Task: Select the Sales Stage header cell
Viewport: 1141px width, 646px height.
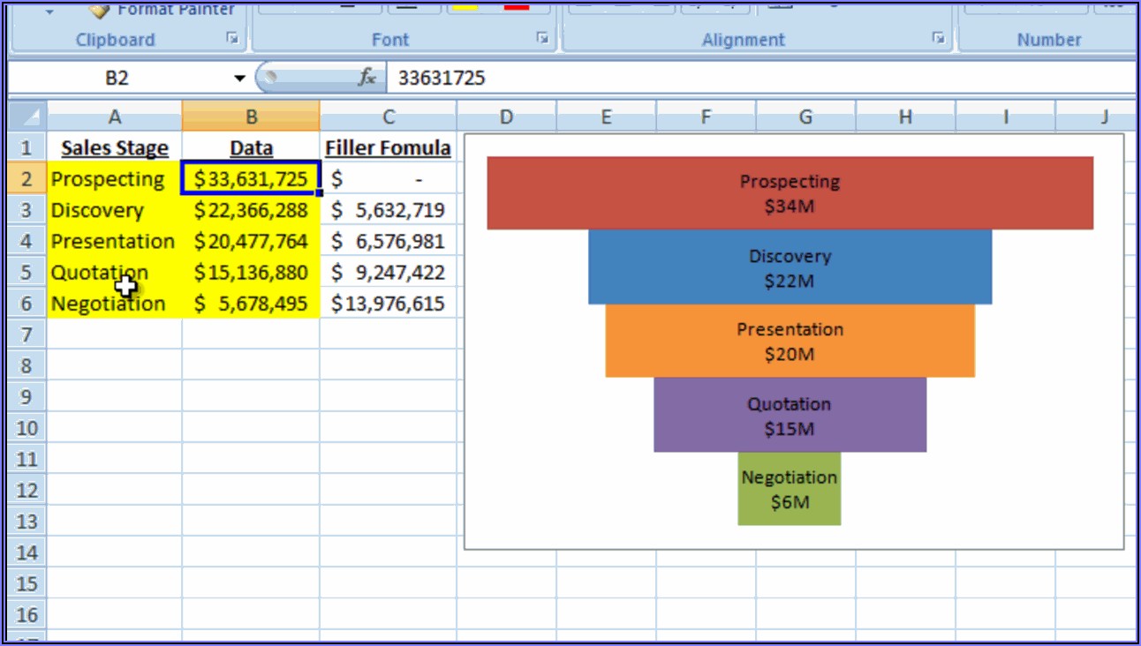Action: [x=115, y=148]
